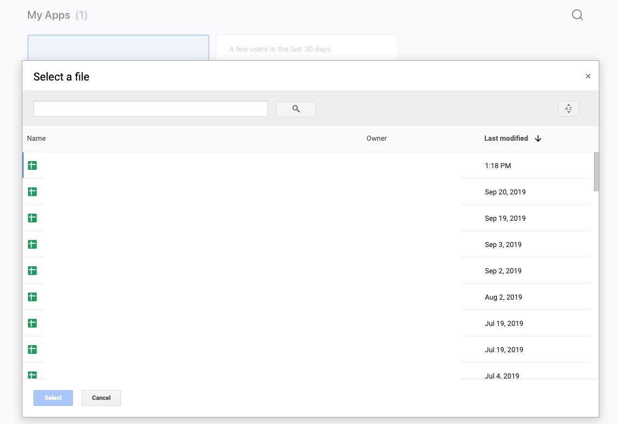
Task: Choose the sheet icon dated Sep 3, 2019
Action: coord(32,244)
